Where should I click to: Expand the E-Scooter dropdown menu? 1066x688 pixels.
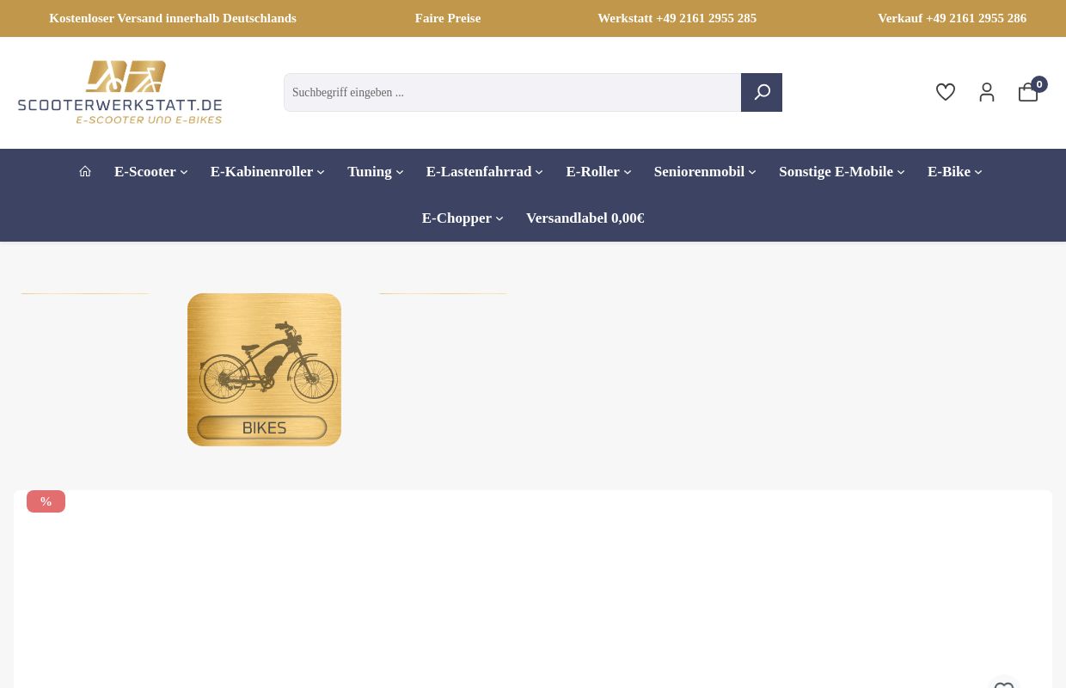[150, 172]
